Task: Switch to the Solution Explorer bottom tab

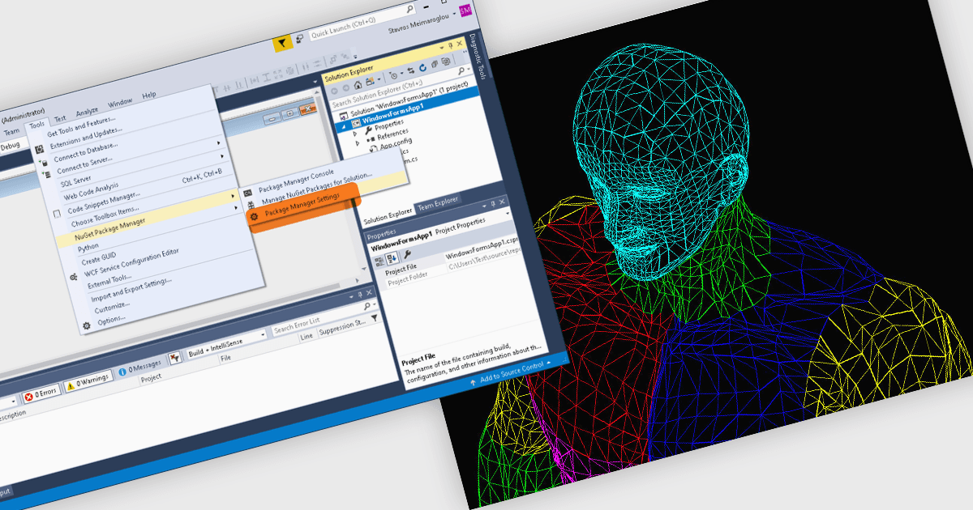Action: [388, 215]
